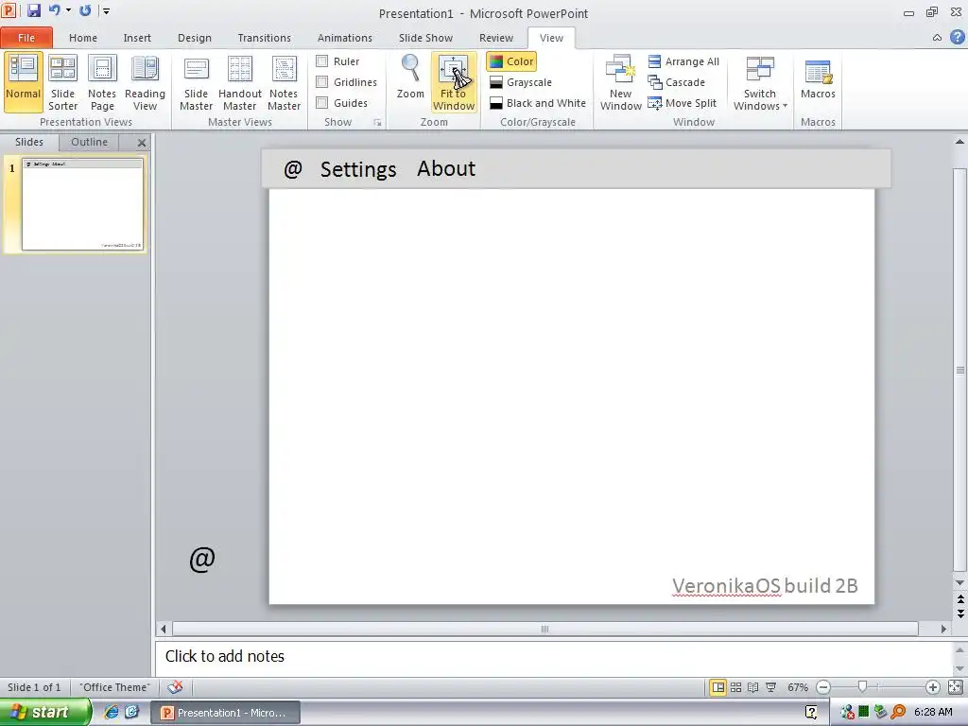
Task: Select slide 1 thumbnail
Action: click(82, 204)
